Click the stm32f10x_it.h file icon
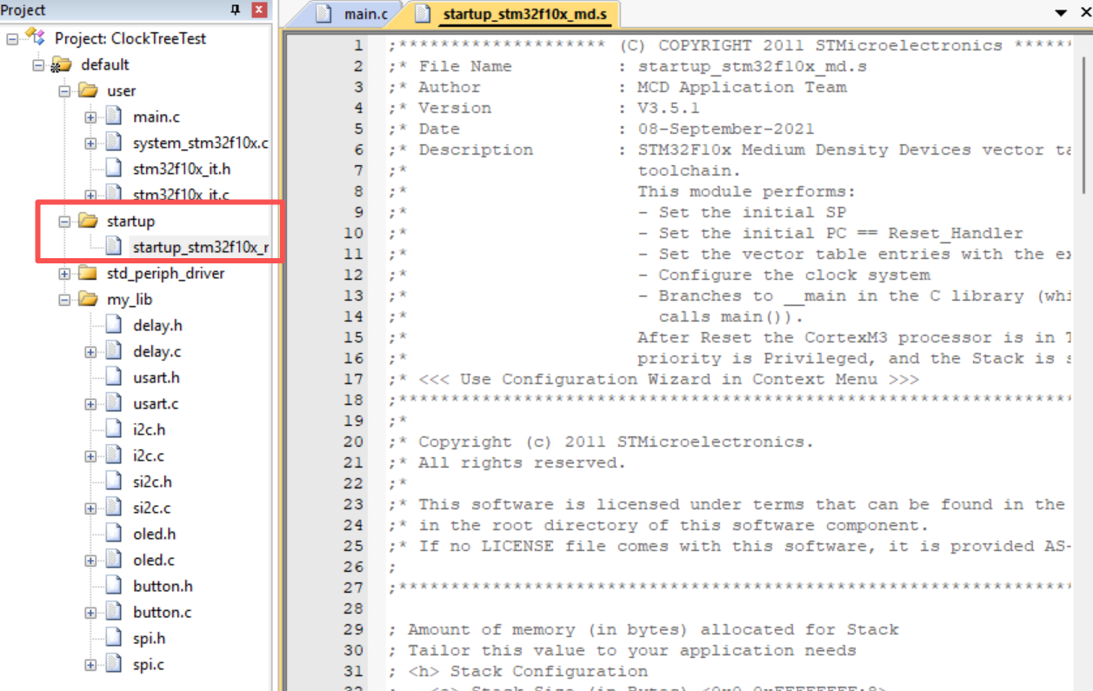This screenshot has height=691, width=1093. 113,169
